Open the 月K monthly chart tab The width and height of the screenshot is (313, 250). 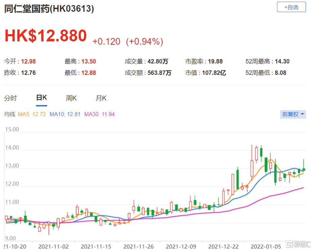[101, 98]
